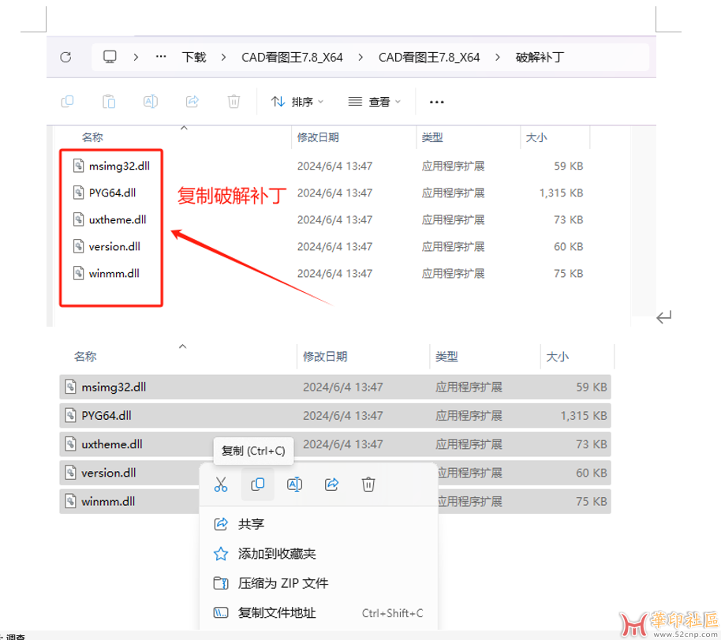This screenshot has width=721, height=640.
Task: Expand the chevron after the PC icon
Action: [x=136, y=57]
